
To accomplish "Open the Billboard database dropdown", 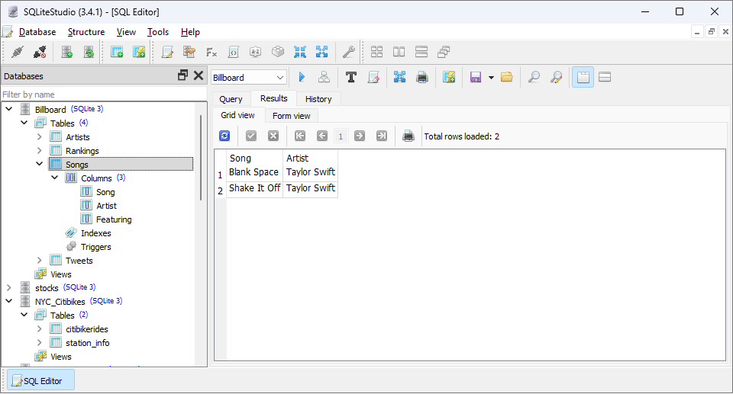I will click(x=249, y=78).
